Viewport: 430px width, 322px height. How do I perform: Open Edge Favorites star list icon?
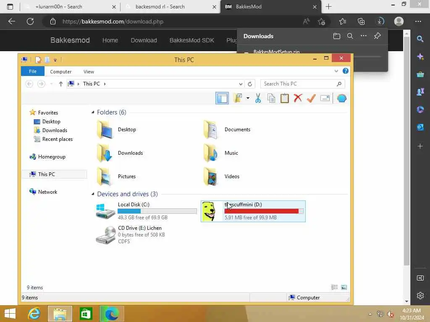click(x=343, y=21)
